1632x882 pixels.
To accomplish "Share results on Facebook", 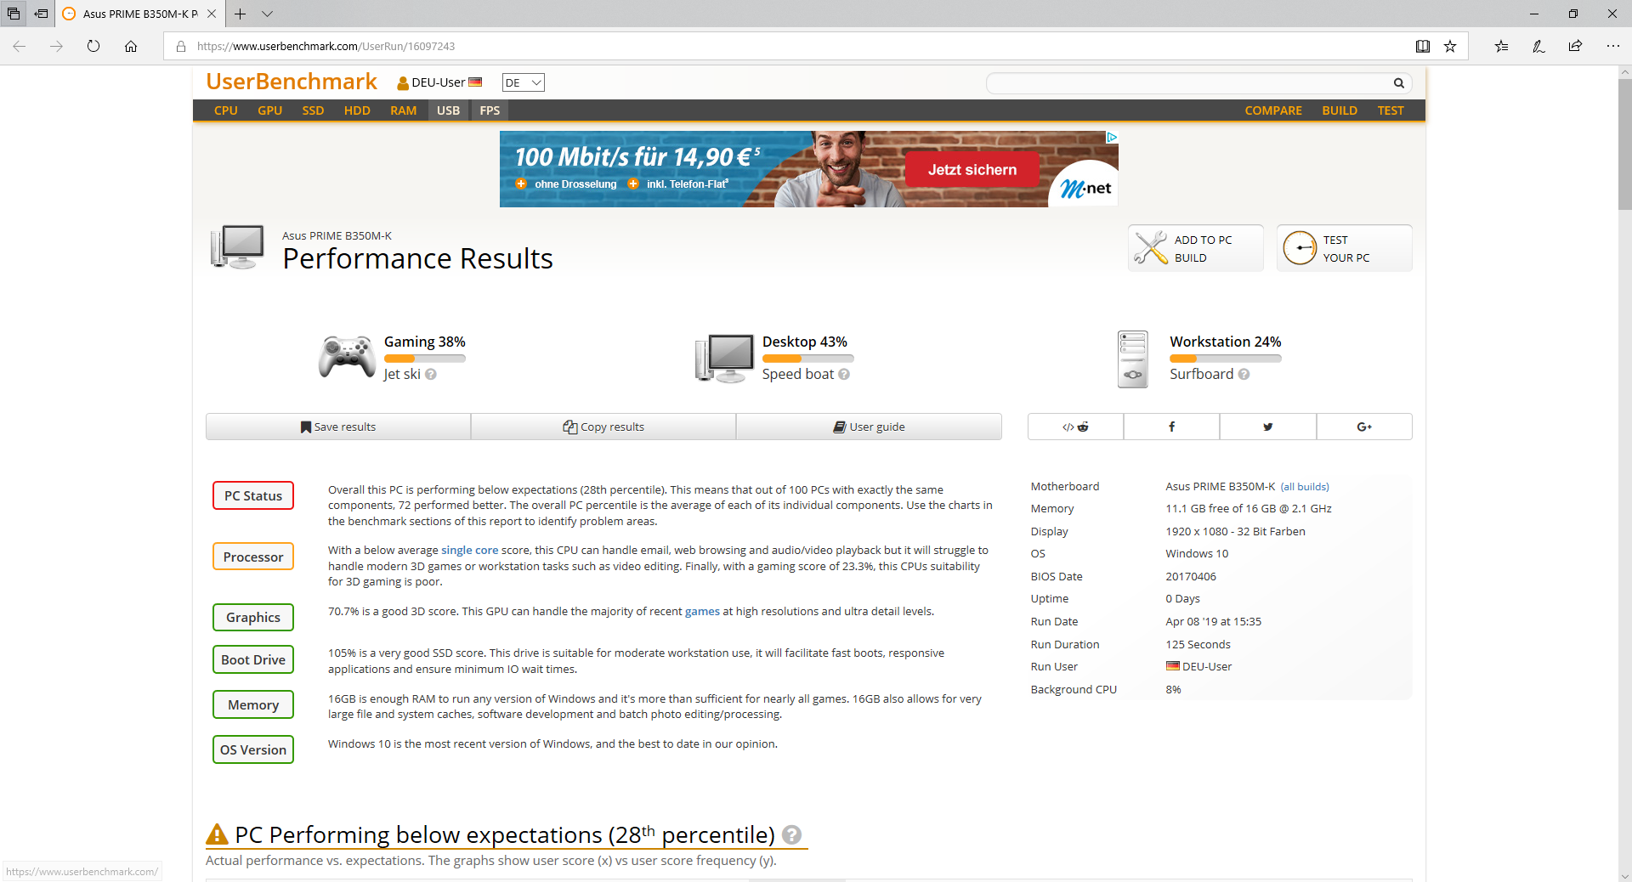I will pos(1171,427).
